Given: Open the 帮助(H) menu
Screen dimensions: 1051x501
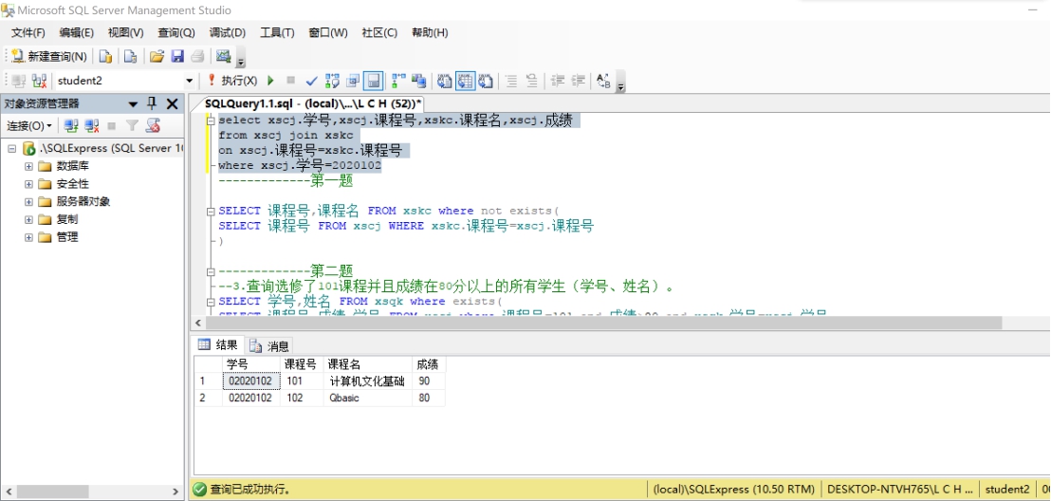Looking at the screenshot, I should click(x=430, y=33).
